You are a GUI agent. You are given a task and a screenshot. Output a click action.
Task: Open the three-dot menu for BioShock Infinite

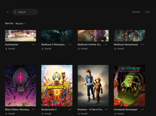coord(106,45)
